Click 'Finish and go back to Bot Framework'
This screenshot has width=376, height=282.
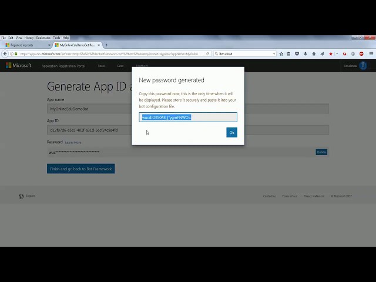(81, 169)
